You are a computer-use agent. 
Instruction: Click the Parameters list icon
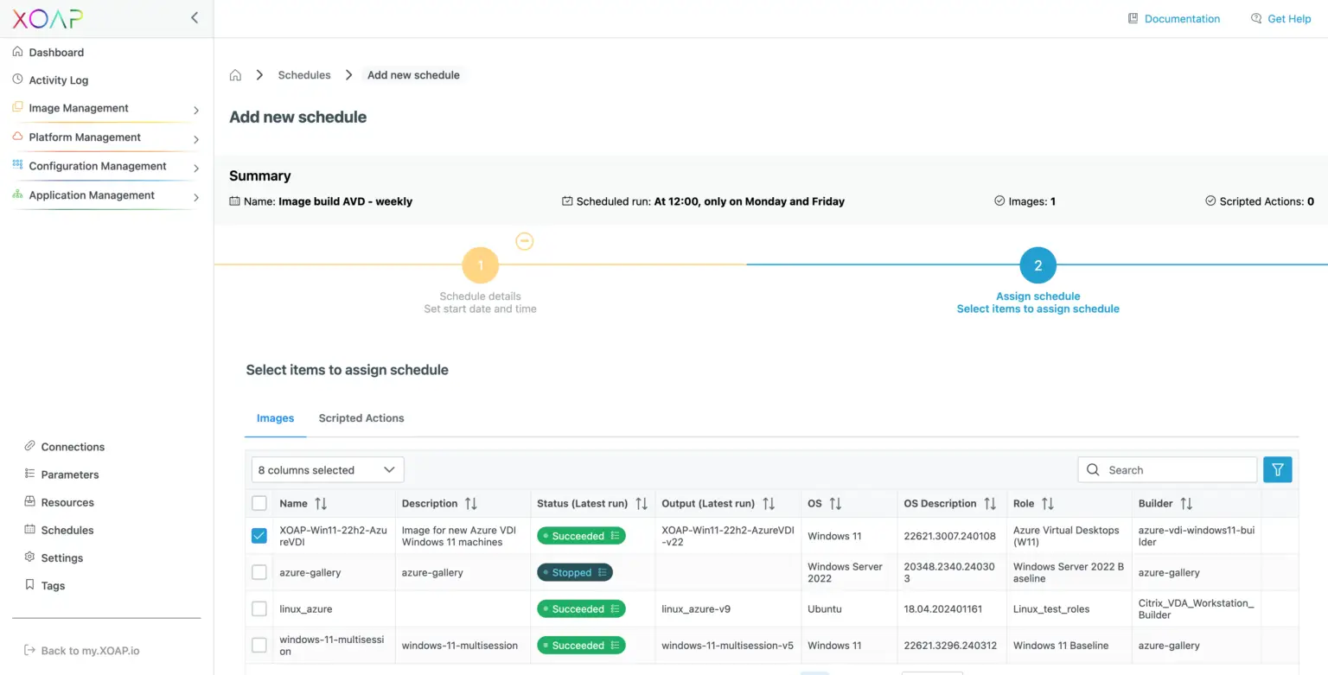(30, 474)
